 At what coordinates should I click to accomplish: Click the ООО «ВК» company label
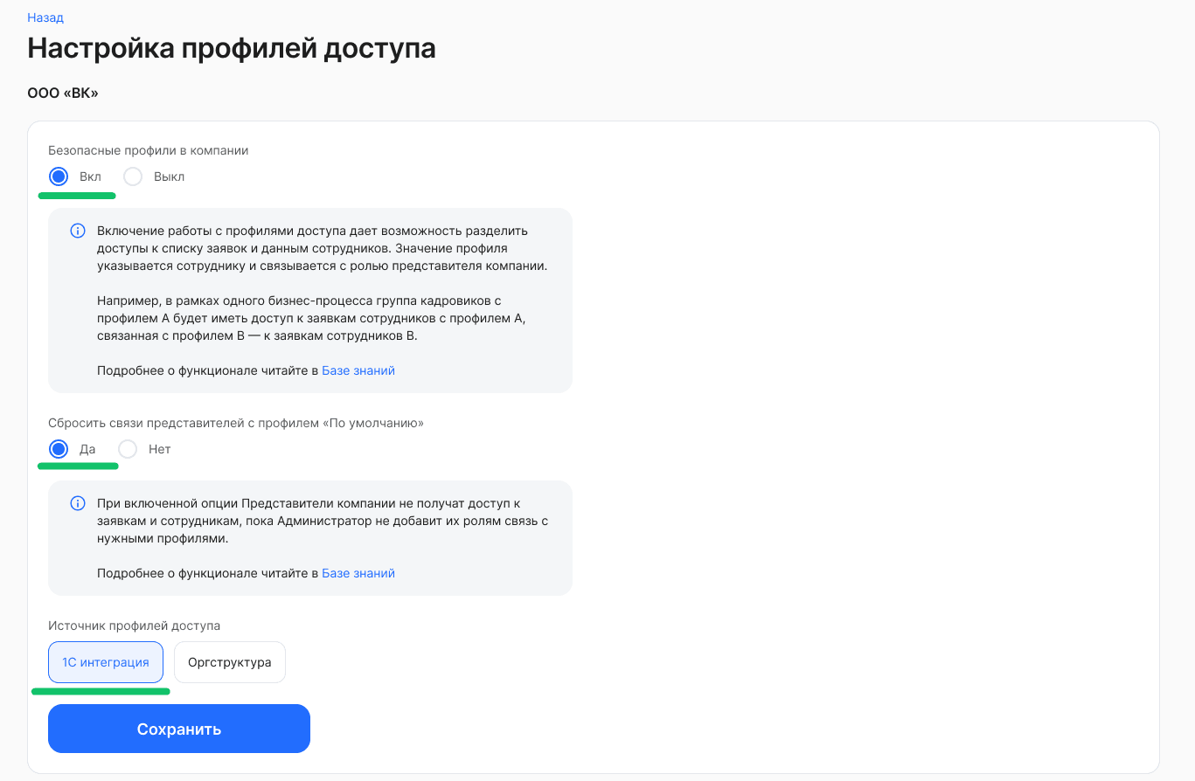(x=62, y=92)
